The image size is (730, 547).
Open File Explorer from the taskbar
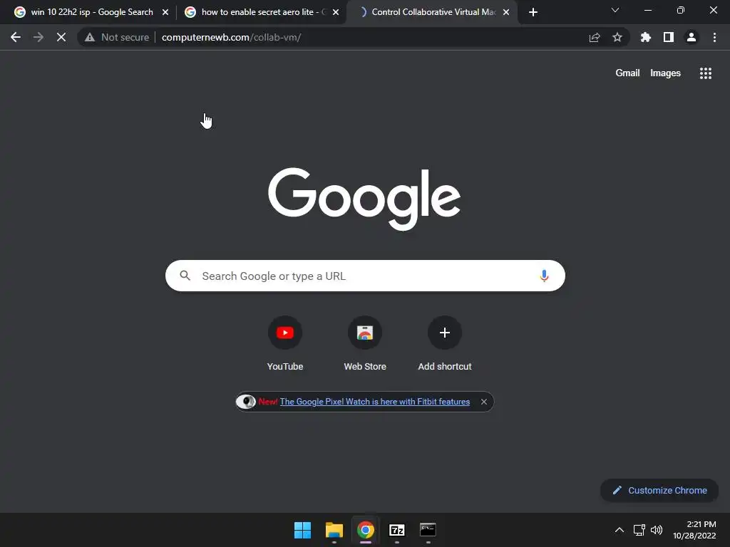(x=334, y=530)
